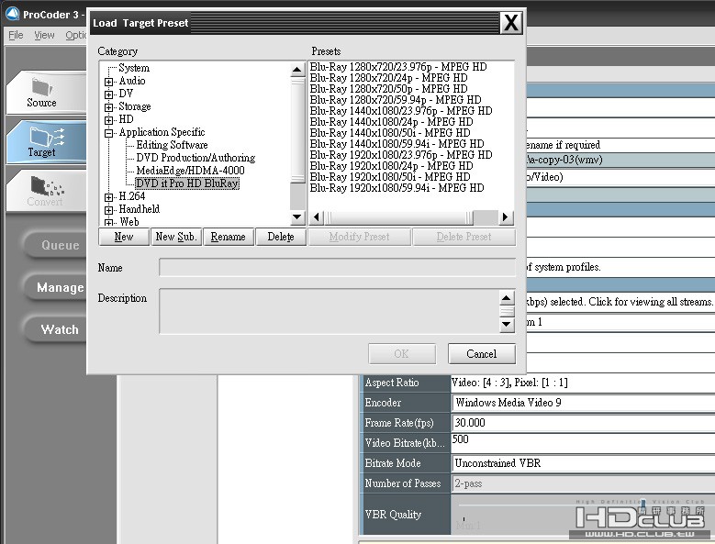Click the description box scroll up arrow

coord(506,298)
